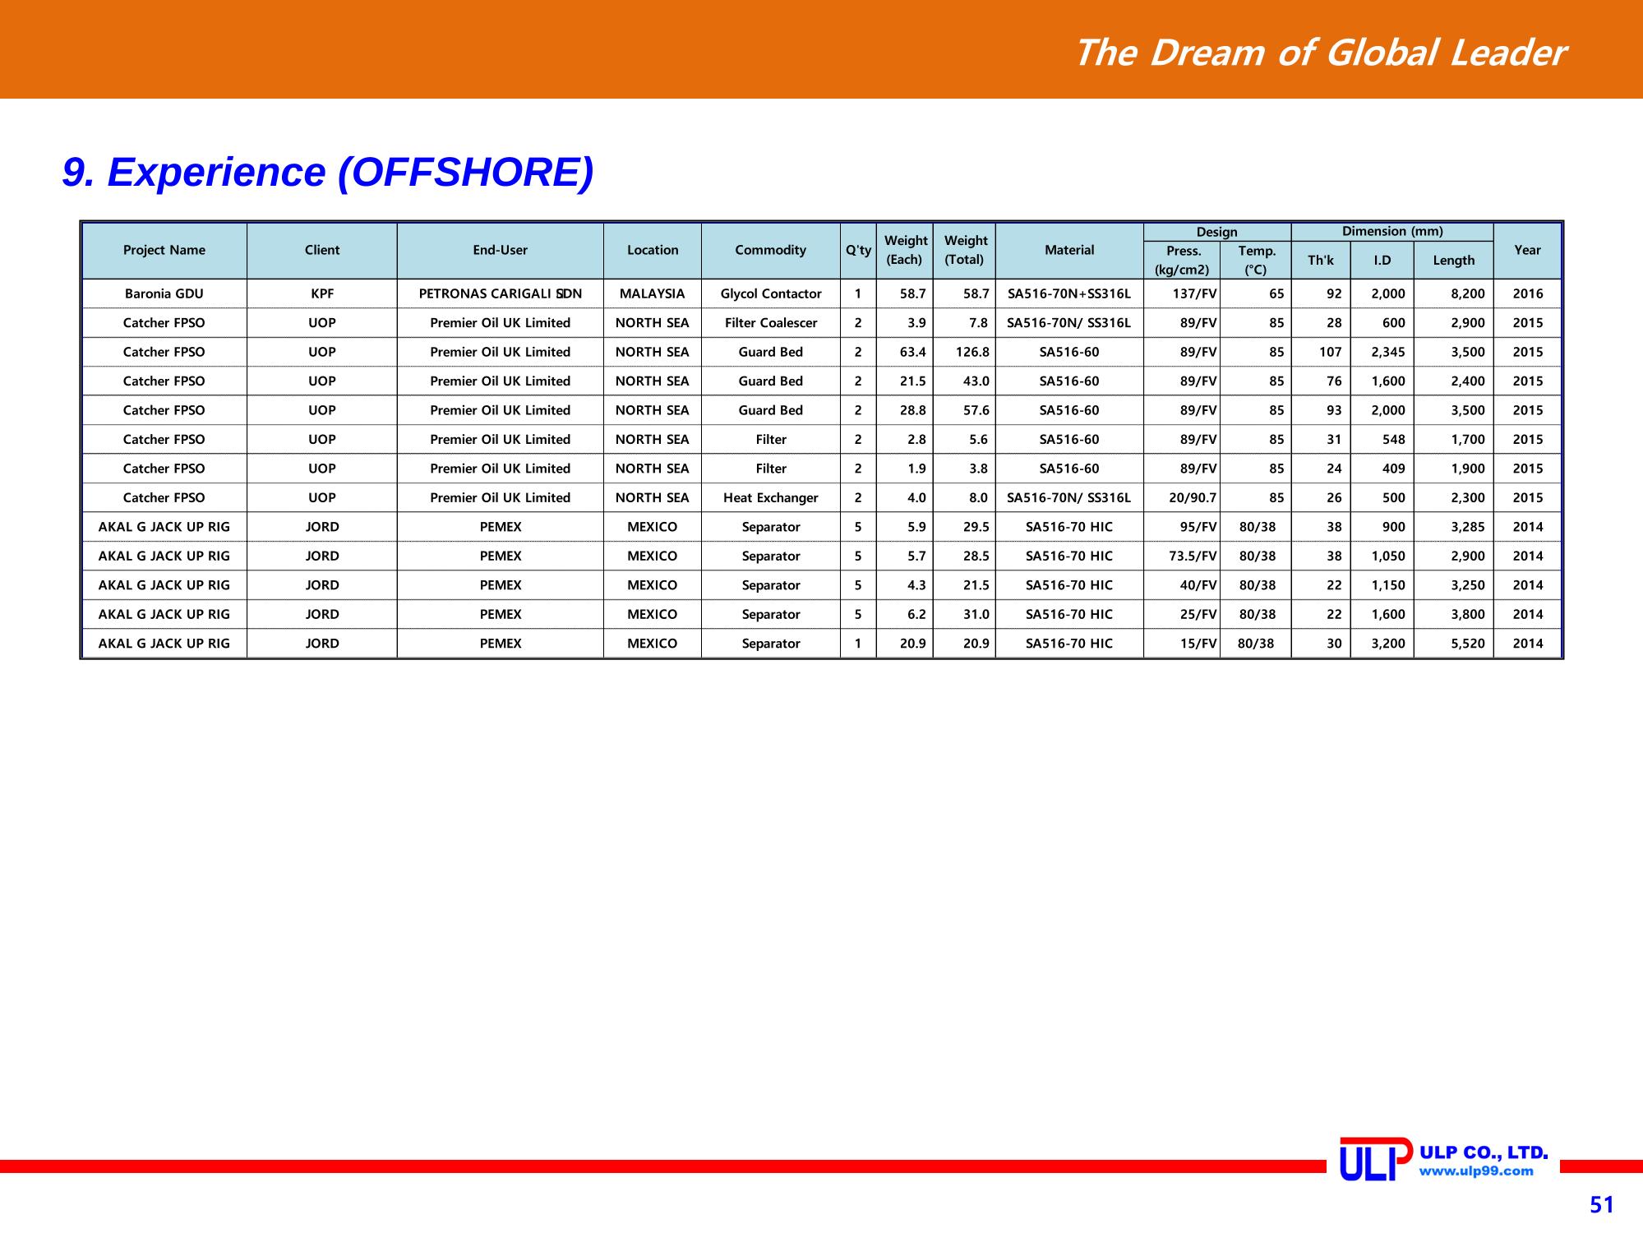Click the SA516-70N+SS316L material cell
This screenshot has width=1643, height=1233.
click(1068, 293)
